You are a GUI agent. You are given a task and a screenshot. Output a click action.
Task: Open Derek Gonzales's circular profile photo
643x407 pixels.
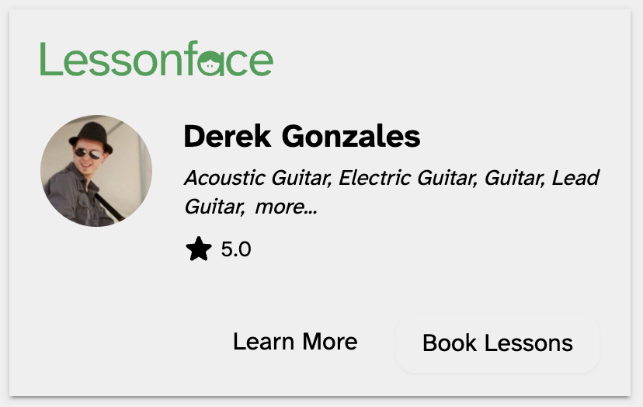click(x=96, y=171)
